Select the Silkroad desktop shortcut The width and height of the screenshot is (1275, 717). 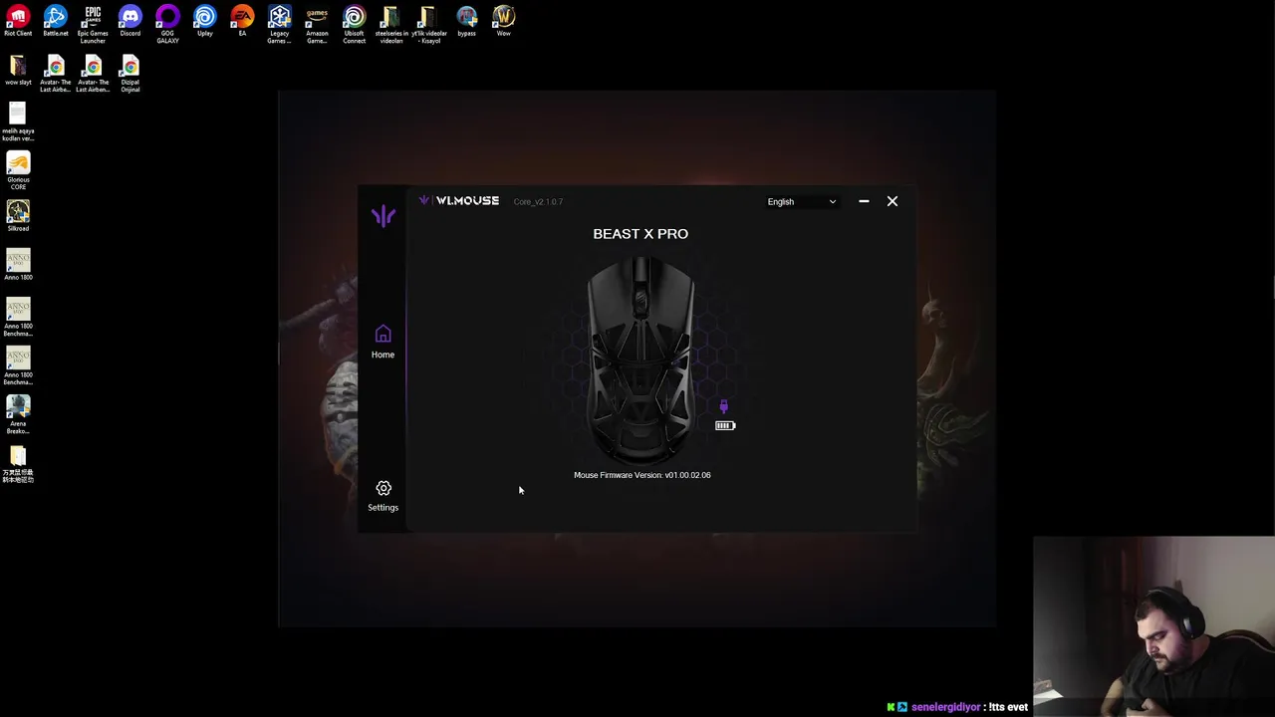pyautogui.click(x=18, y=217)
